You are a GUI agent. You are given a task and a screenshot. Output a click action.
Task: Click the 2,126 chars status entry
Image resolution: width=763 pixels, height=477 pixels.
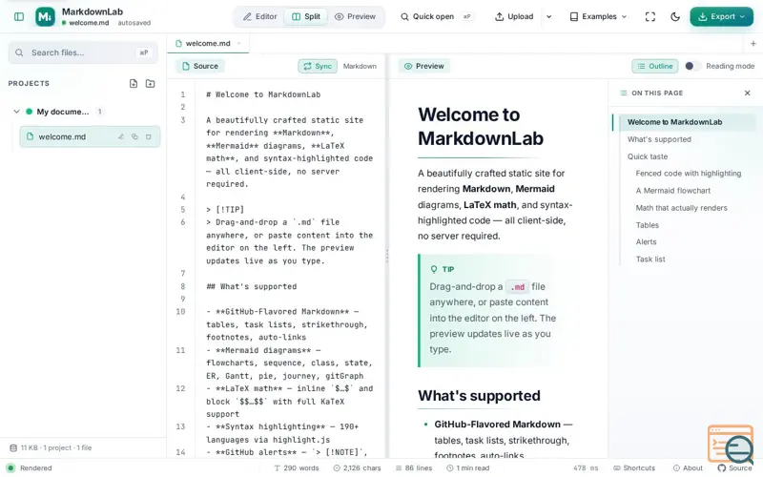coord(357,468)
